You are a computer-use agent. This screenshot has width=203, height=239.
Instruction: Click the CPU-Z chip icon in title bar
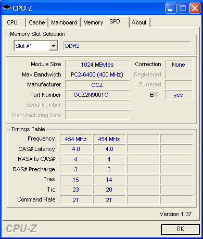pos(7,8)
